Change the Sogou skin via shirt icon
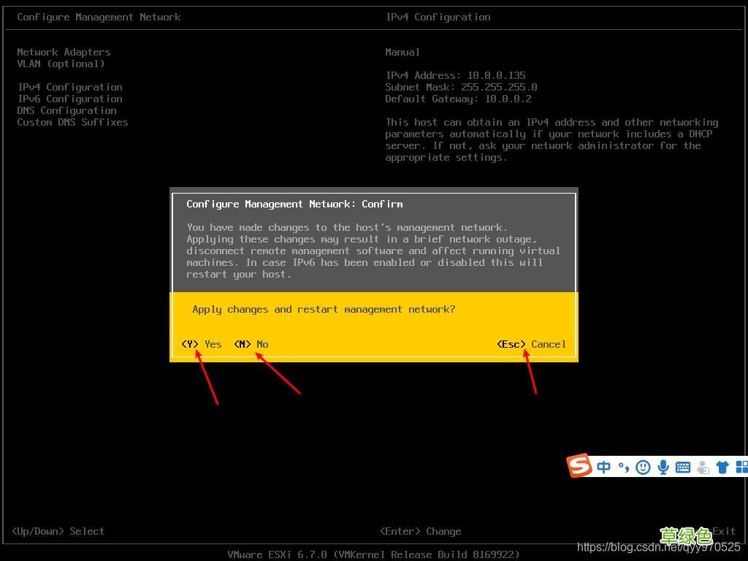The image size is (748, 561). [x=722, y=467]
